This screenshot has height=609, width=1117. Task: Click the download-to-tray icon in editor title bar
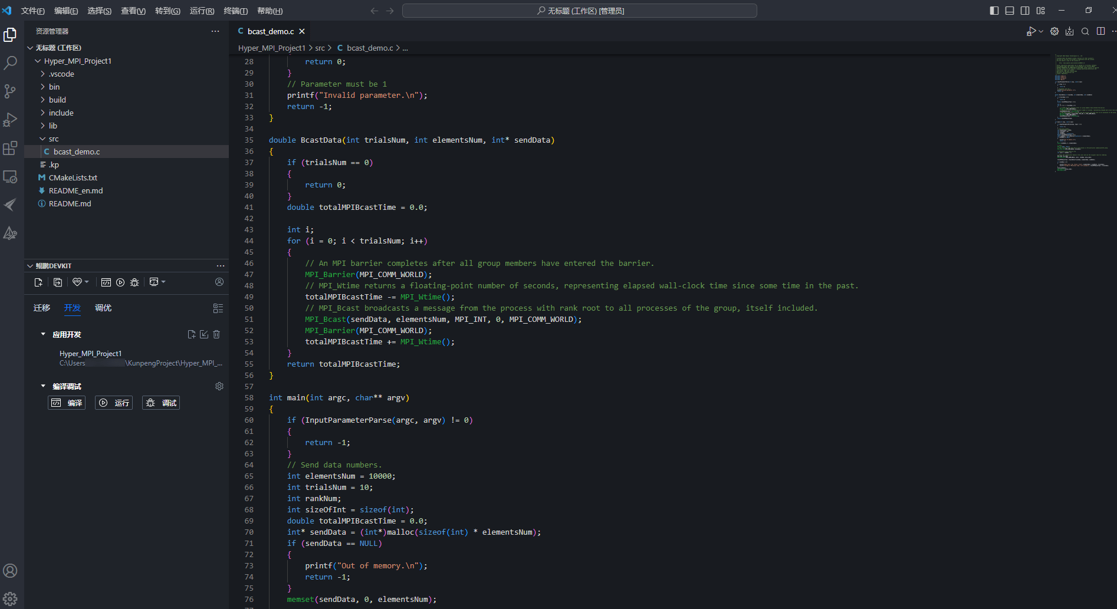(1069, 31)
